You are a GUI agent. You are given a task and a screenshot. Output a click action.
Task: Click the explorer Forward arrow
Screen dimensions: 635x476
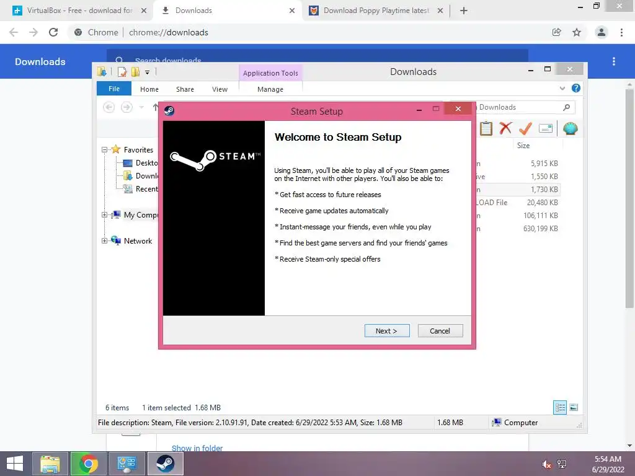127,107
